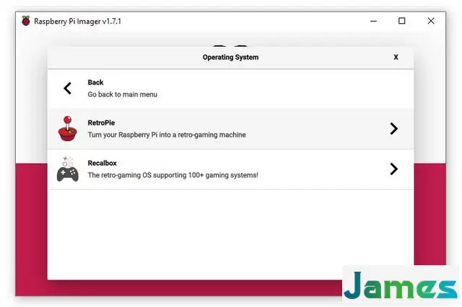The height and width of the screenshot is (307, 462).
Task: Click the Raspberry Pi logo in title bar
Action: (26, 21)
